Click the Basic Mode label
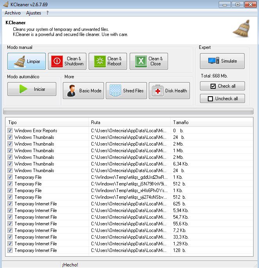This screenshot has height=268, width=259. click(x=90, y=91)
